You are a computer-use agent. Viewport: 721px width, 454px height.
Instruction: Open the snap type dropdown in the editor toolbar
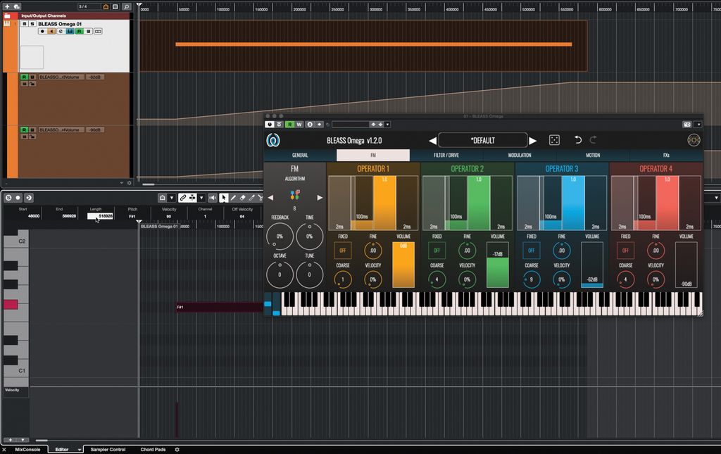pos(171,198)
